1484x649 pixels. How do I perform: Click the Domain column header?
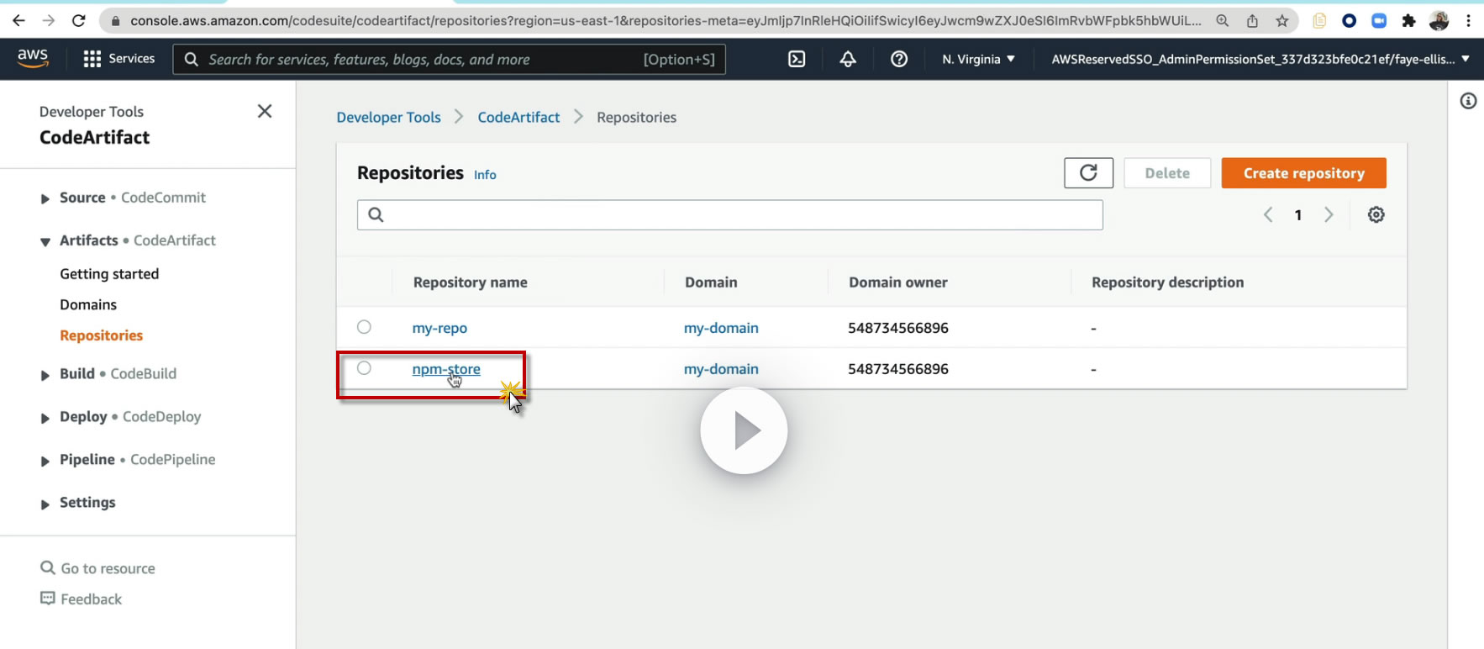711,282
